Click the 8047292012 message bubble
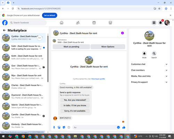The width and height of the screenshot is (174, 139). pos(65,118)
